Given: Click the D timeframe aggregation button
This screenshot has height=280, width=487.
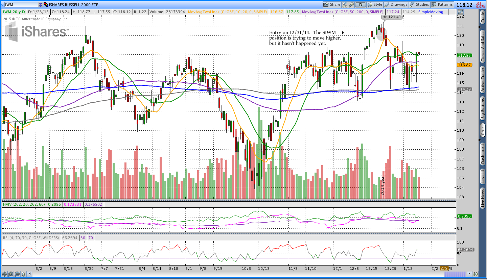Looking at the screenshot, I should click(x=361, y=5).
